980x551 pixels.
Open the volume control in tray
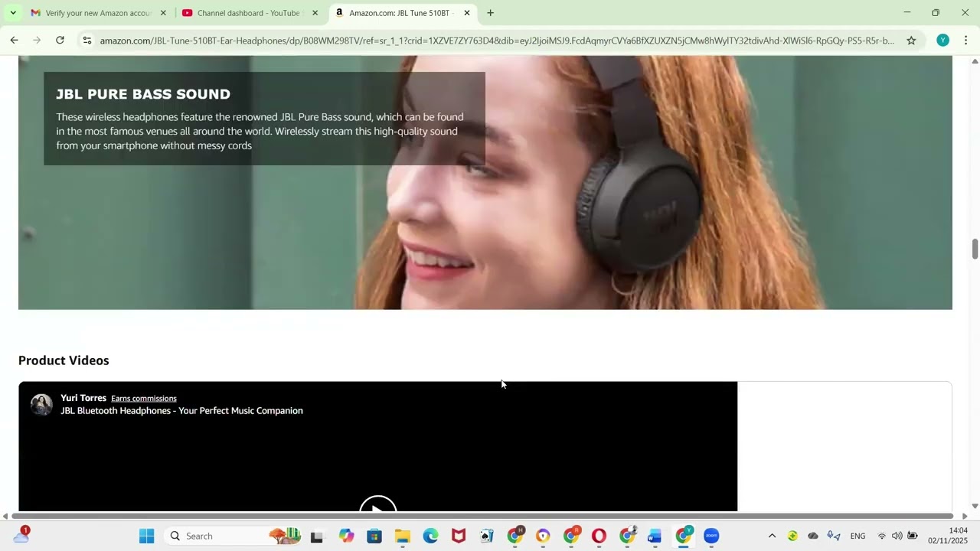coord(897,536)
